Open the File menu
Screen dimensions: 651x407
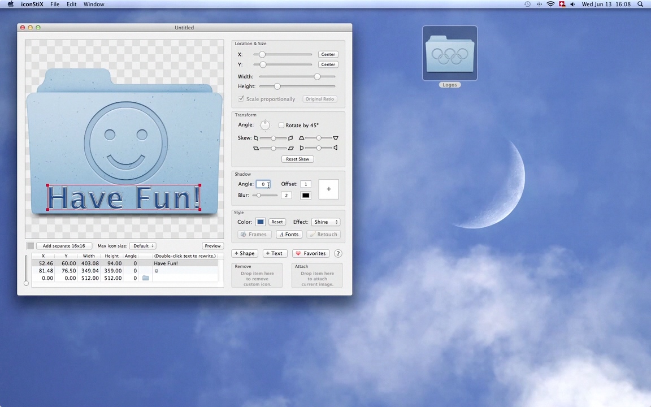[55, 4]
